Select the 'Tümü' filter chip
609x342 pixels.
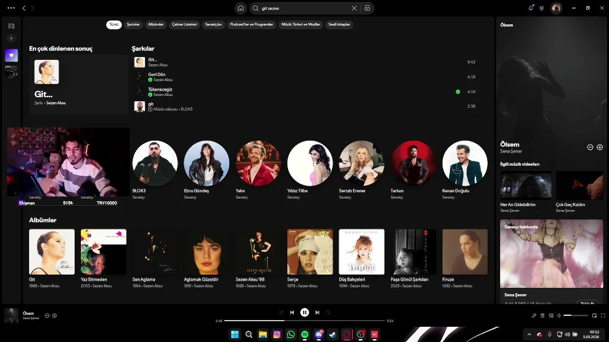(114, 24)
